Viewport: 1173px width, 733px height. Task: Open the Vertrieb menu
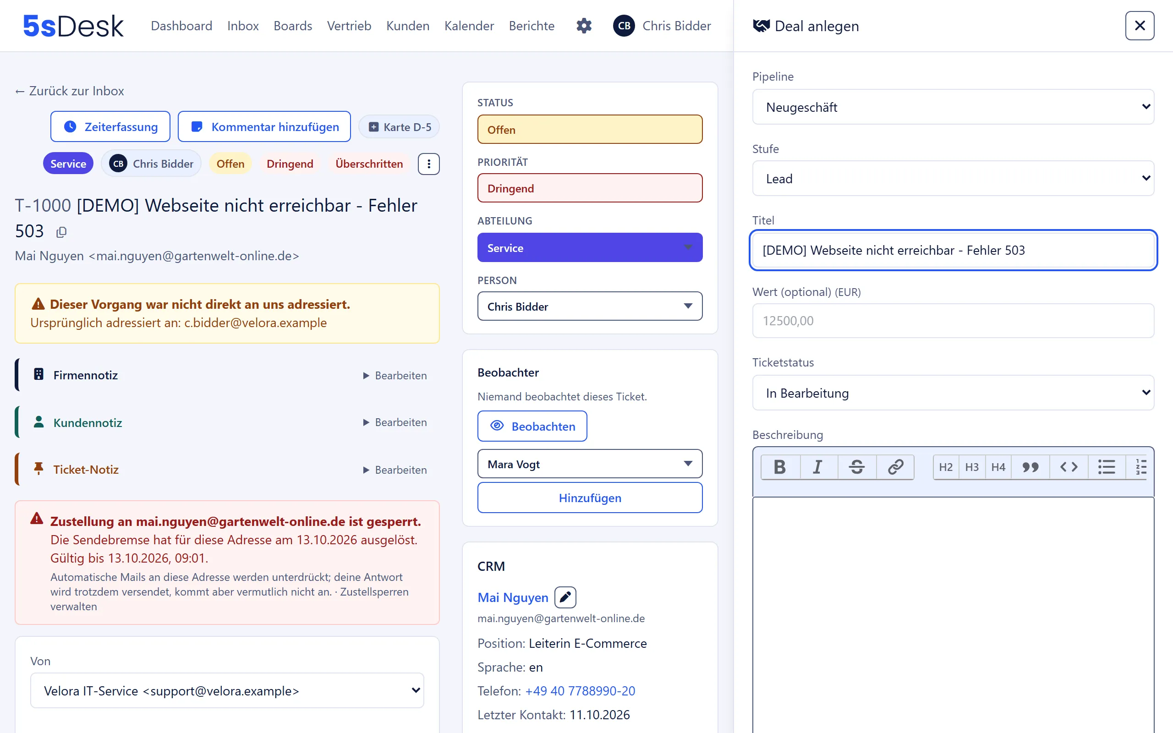pos(349,26)
